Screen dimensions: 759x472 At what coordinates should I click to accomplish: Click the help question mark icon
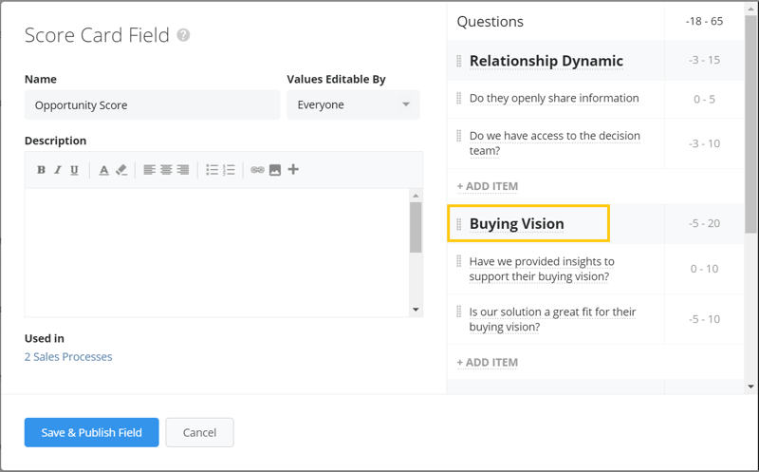point(183,35)
